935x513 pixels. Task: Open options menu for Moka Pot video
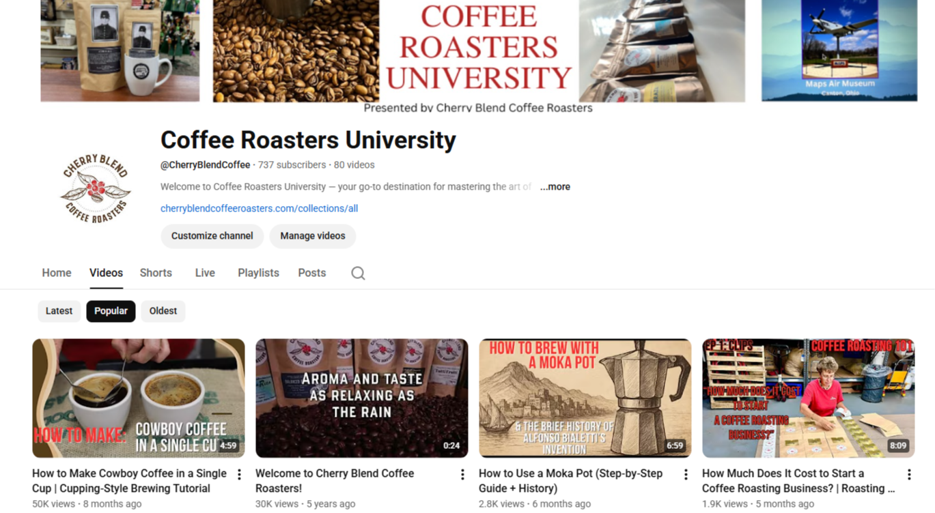coord(686,474)
